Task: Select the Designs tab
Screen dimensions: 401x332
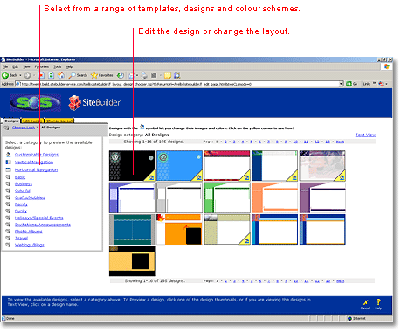Action: 11,121
